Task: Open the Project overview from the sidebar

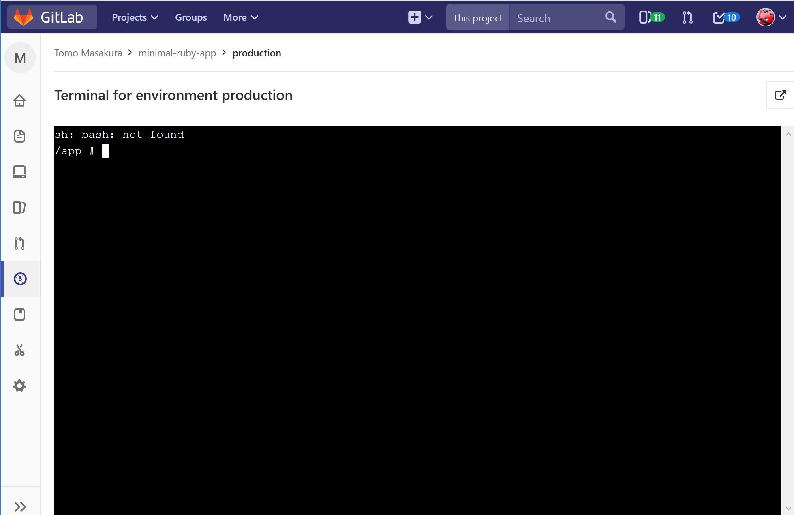Action: pos(19,100)
